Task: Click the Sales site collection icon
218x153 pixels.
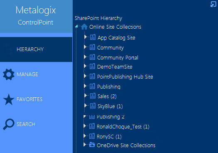Action: 93,96
